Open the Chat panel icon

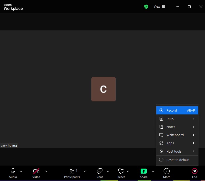click(100, 171)
